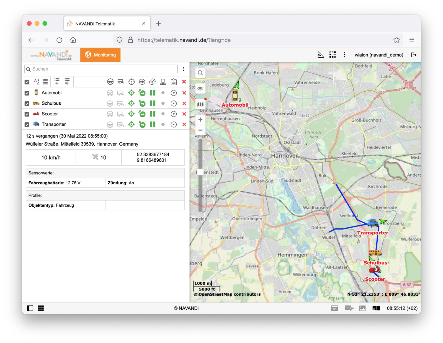Uncheck the Transporter checkbox
The height and width of the screenshot is (343, 443).
click(x=27, y=125)
